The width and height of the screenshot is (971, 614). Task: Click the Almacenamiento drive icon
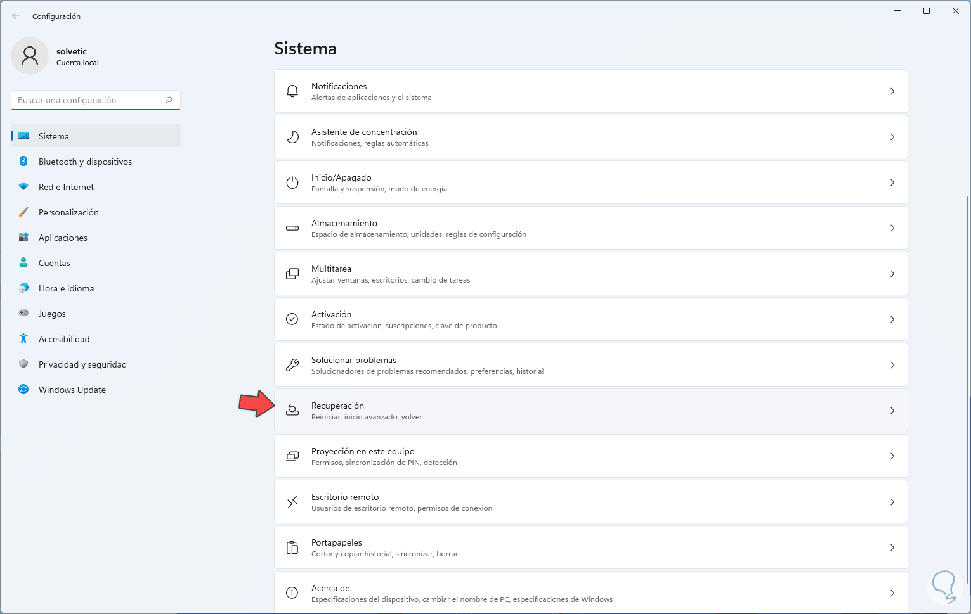click(x=292, y=228)
